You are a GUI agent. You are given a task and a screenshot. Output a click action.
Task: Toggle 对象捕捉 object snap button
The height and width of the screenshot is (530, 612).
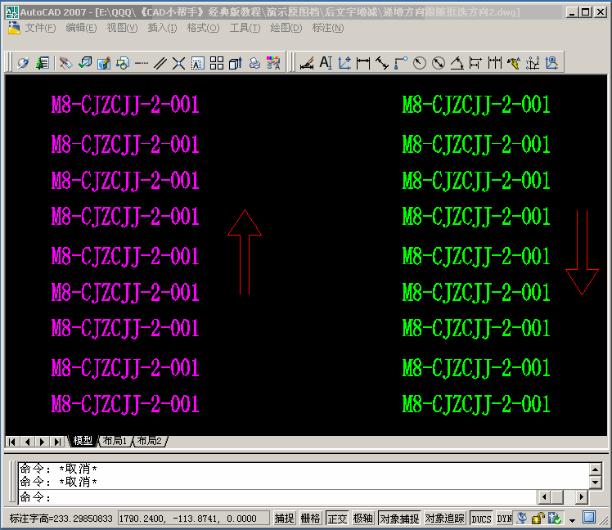click(399, 519)
